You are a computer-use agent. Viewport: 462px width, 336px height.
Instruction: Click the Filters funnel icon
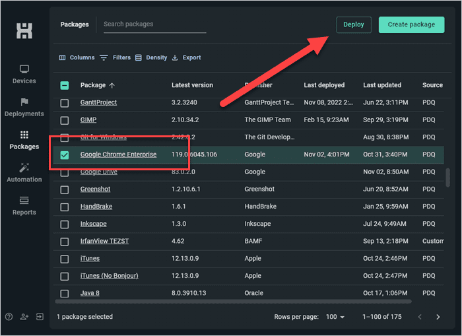pyautogui.click(x=104, y=57)
